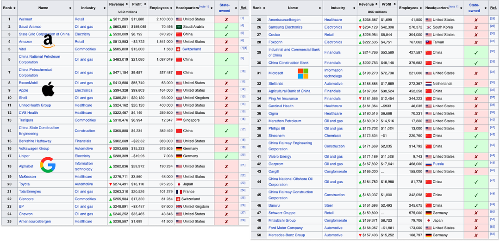Image resolution: width=500 pixels, height=241 pixels.
Task: Click the Swiss flag in the Vitol row
Action: coord(179,49)
